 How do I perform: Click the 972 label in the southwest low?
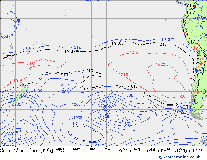tap(16, 138)
